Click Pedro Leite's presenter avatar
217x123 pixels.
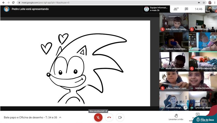(7, 9)
